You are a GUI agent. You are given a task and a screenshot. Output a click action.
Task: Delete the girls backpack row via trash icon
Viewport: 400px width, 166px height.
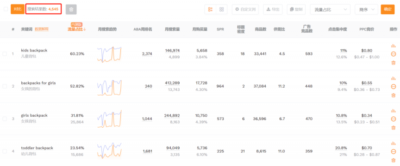[393, 128]
